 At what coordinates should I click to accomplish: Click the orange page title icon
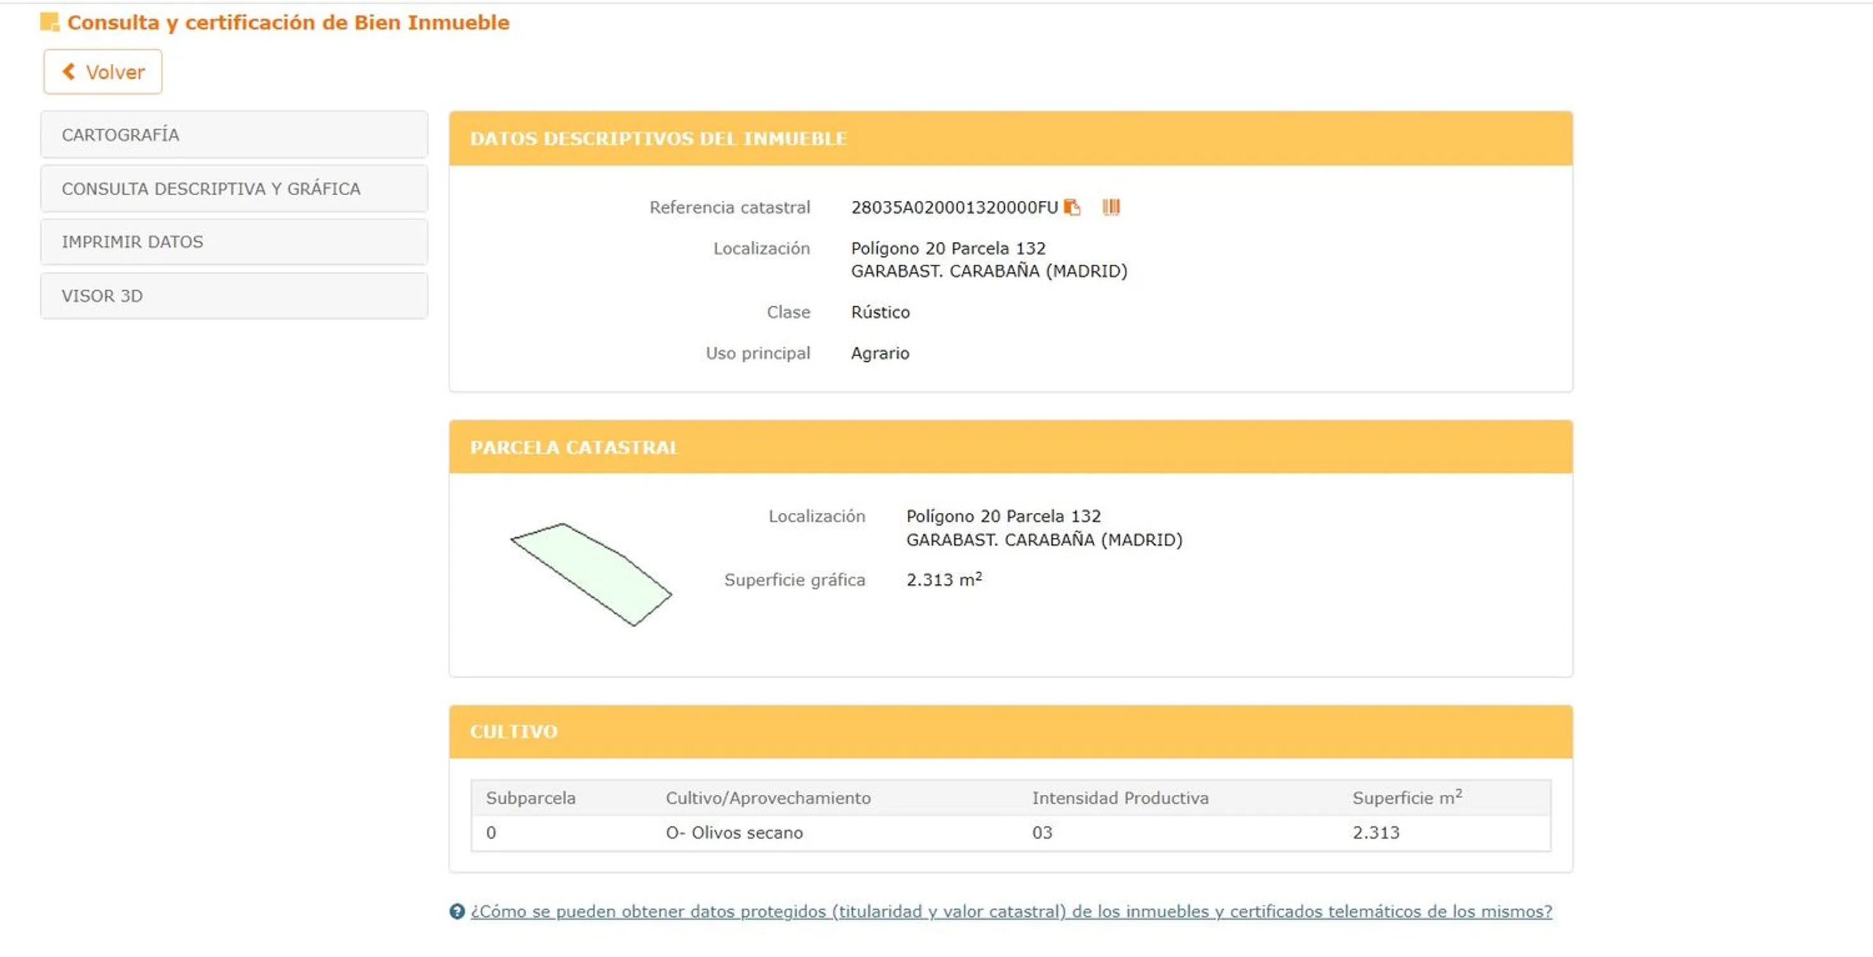point(49,22)
